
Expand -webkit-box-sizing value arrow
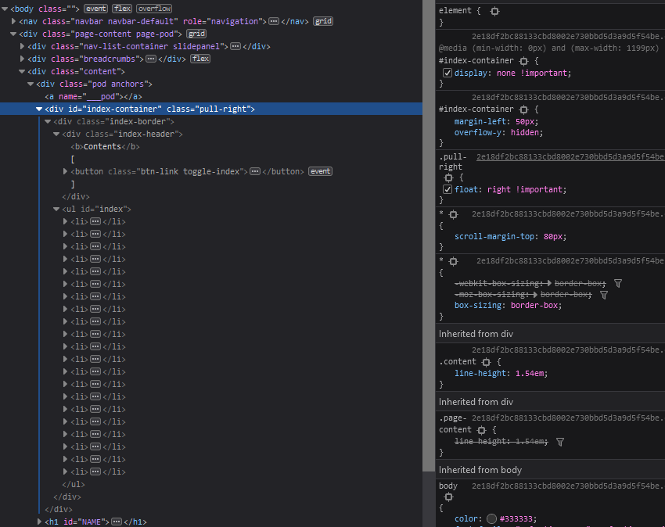pos(550,283)
